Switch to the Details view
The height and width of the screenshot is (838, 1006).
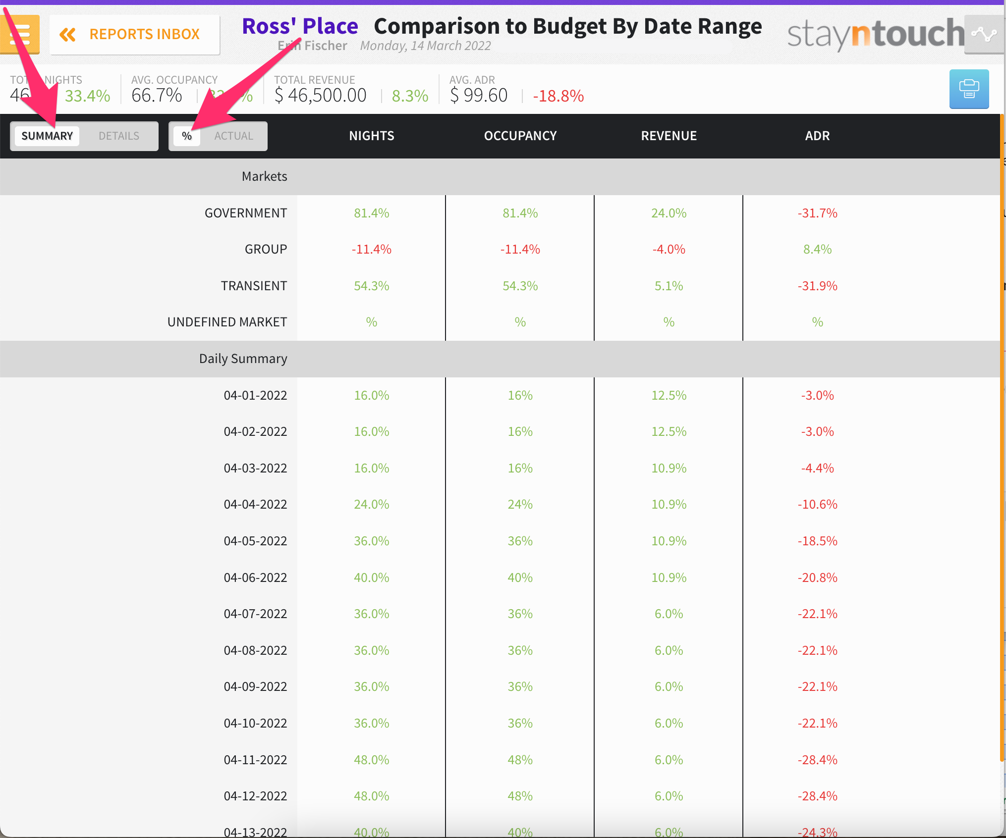(x=119, y=136)
